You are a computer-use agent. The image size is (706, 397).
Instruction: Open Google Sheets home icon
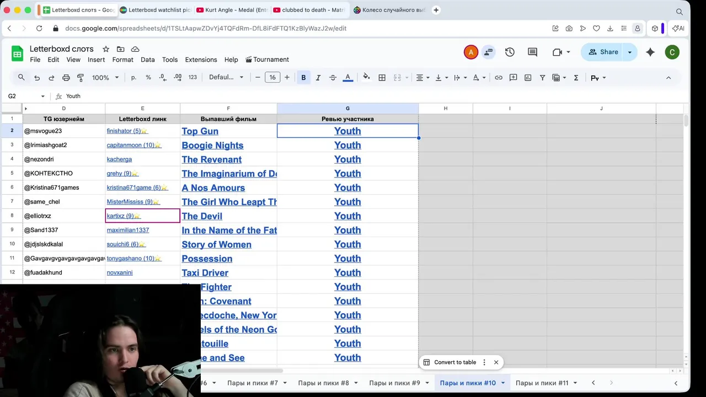(x=17, y=53)
